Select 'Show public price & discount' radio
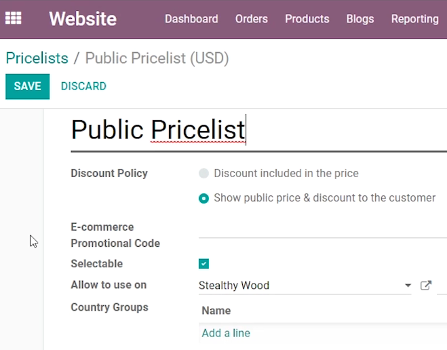Screen dimensions: 447x350 (203, 198)
